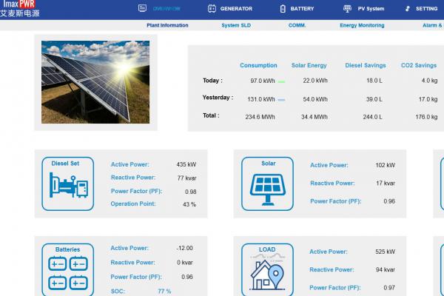Click the Generator icon in top bar
Image resolution: width=444 pixels, height=296 pixels.
pyautogui.click(x=212, y=9)
